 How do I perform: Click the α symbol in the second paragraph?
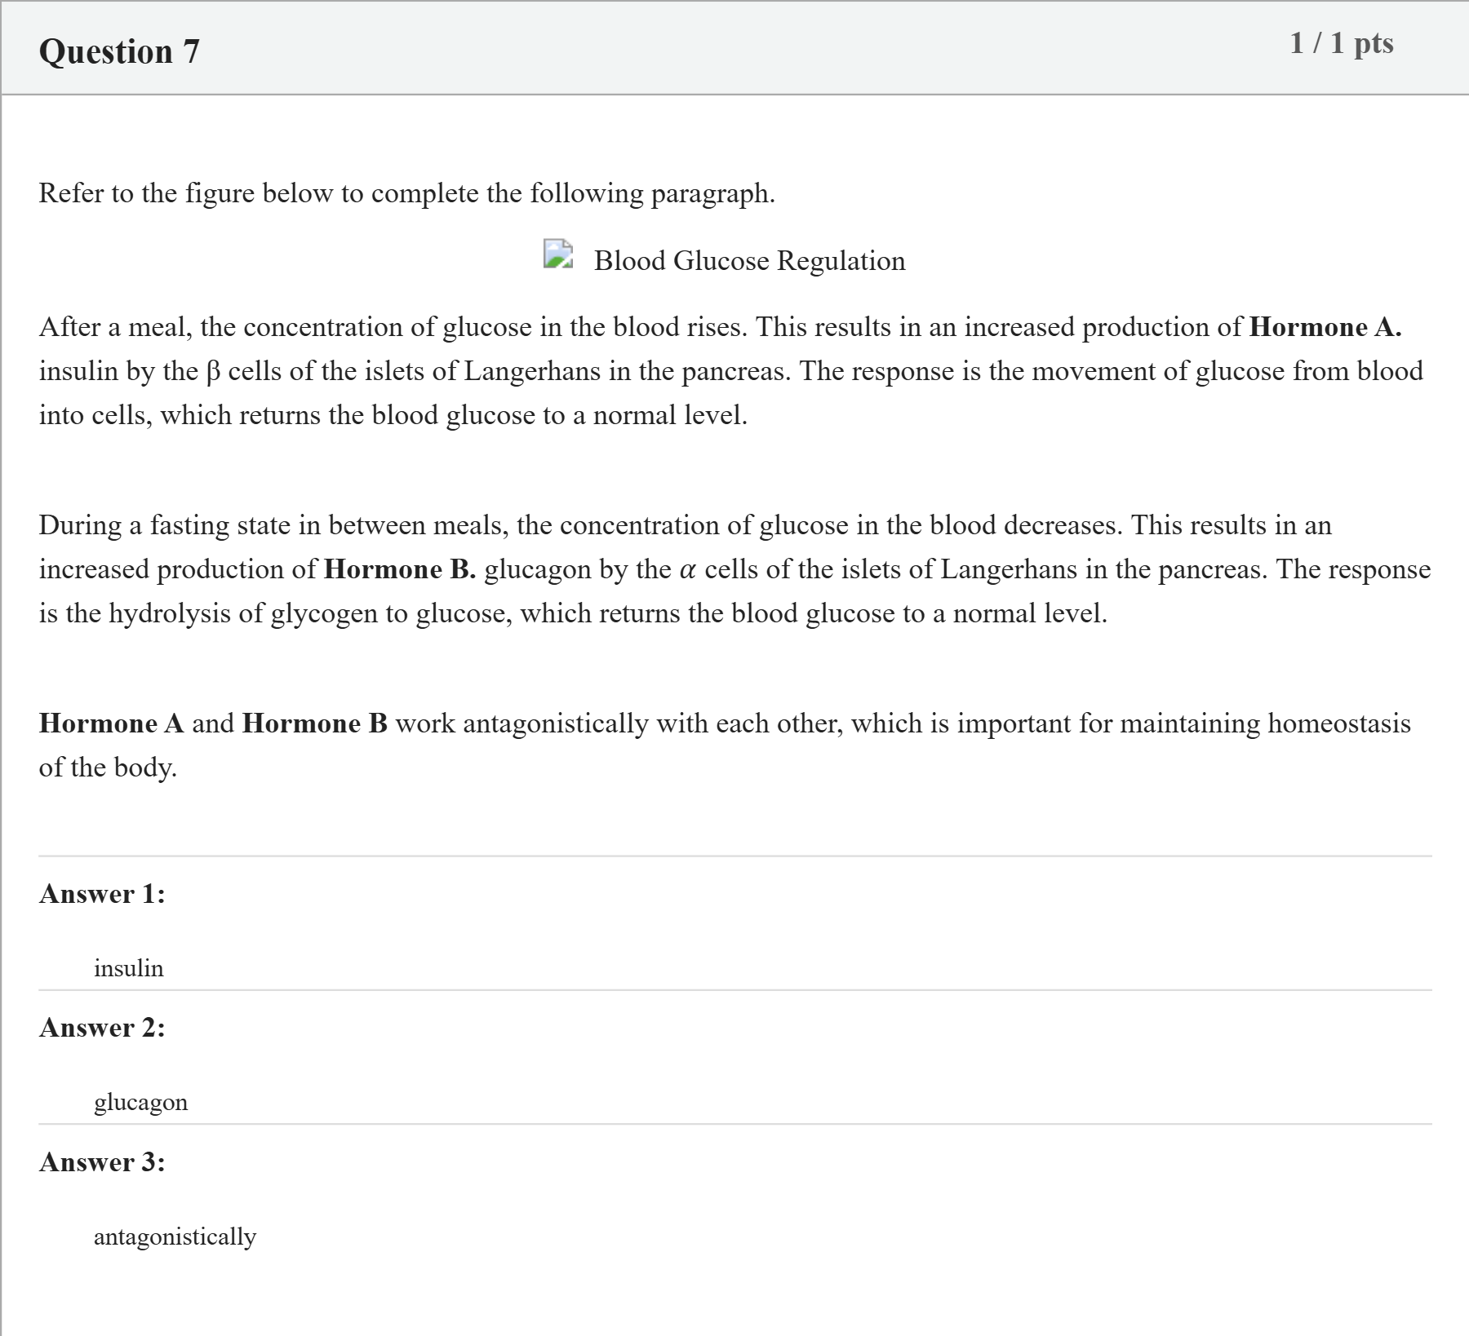pyautogui.click(x=687, y=570)
